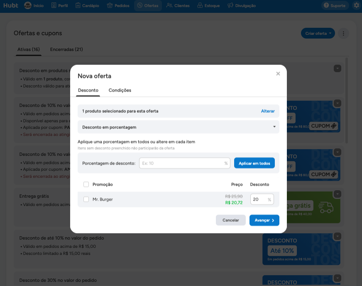Expand the Desconto em produtos offer dropdown

337,68
